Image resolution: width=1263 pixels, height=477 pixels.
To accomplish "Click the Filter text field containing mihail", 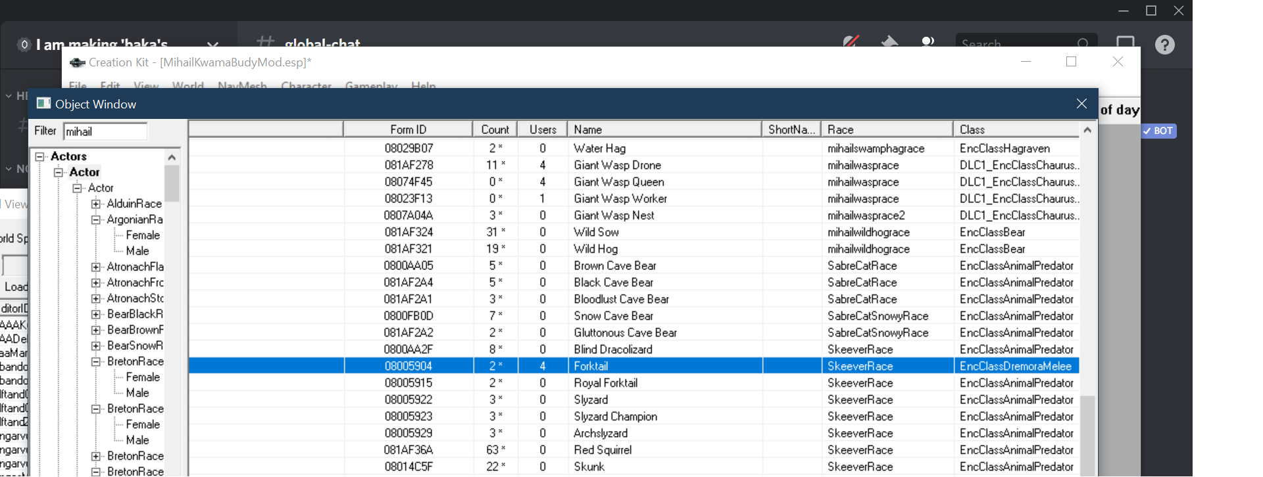I will click(x=105, y=131).
